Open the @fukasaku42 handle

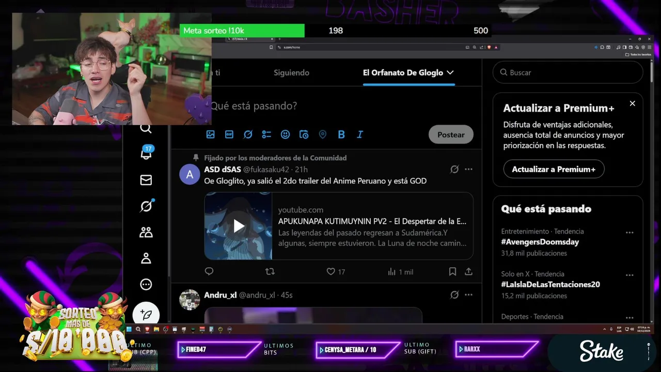click(x=266, y=169)
